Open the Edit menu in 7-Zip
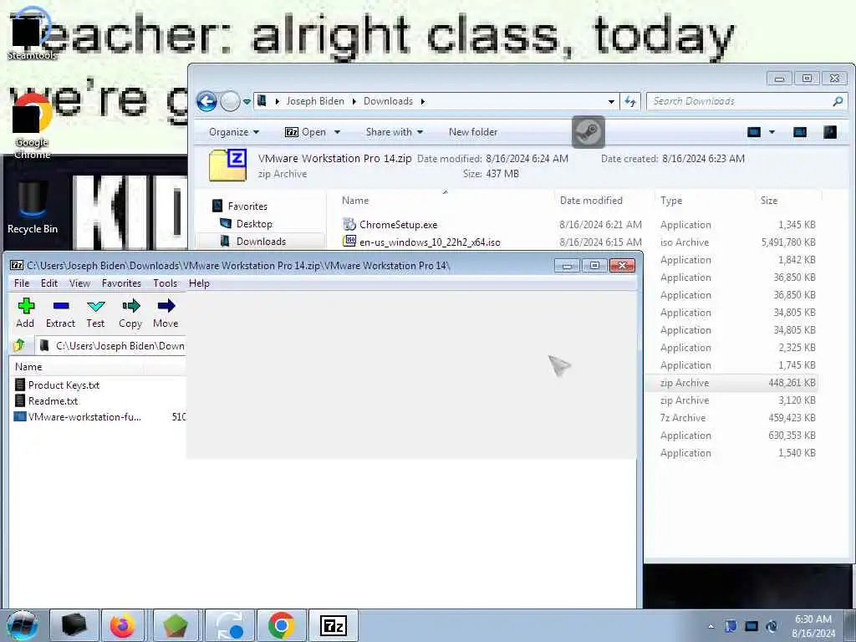The height and width of the screenshot is (642, 856). (x=49, y=283)
